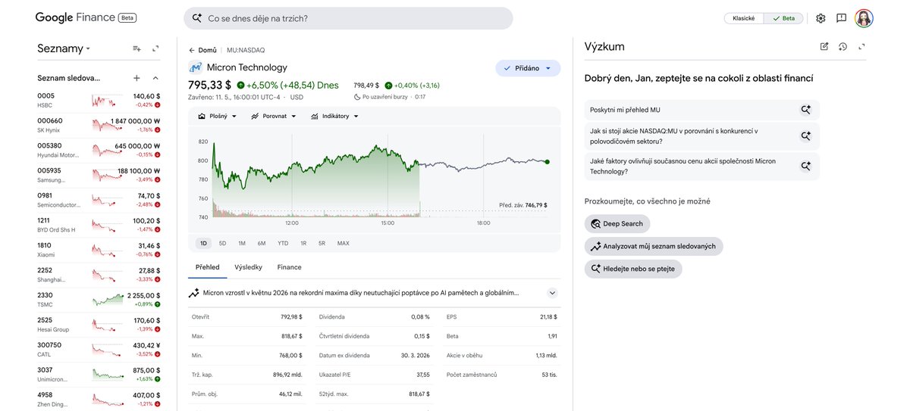This screenshot has width=910, height=411.
Task: Focus the 'Co se dnes děje na trzích?' search field
Action: pos(348,18)
